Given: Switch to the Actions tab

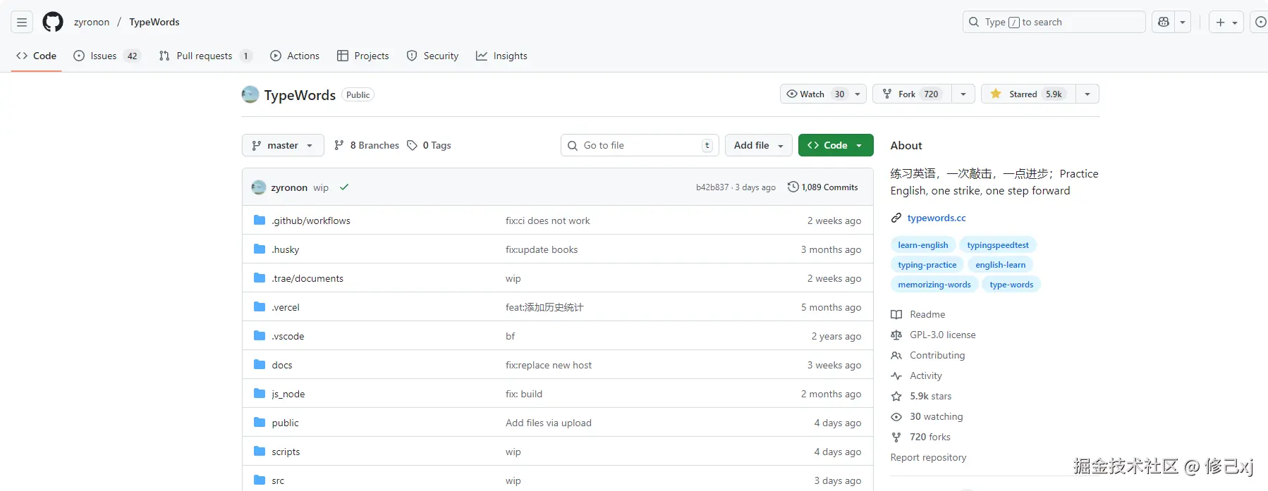Looking at the screenshot, I should (295, 56).
